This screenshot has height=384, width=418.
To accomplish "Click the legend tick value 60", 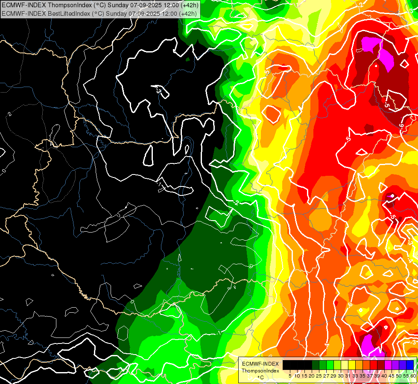I will [413, 376].
